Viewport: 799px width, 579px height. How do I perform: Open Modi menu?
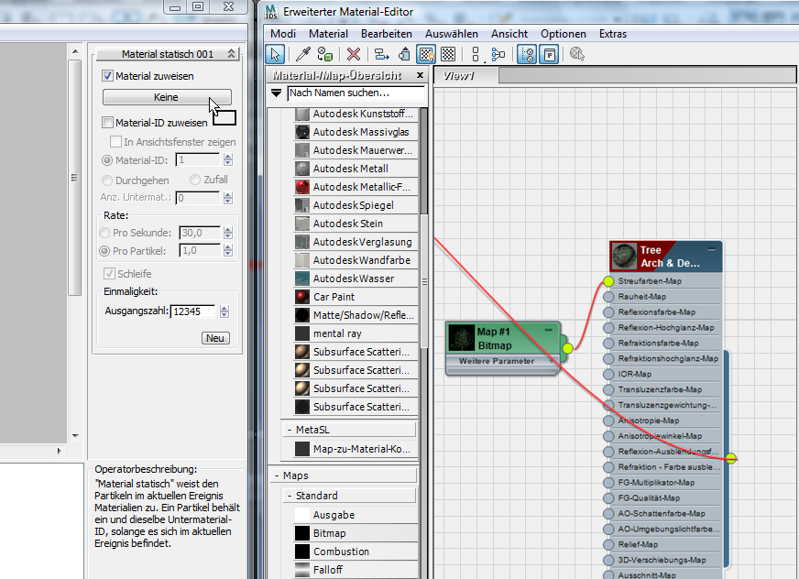[283, 34]
